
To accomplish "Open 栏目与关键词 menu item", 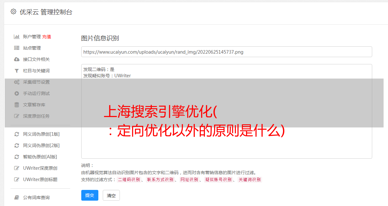I will point(36,71).
